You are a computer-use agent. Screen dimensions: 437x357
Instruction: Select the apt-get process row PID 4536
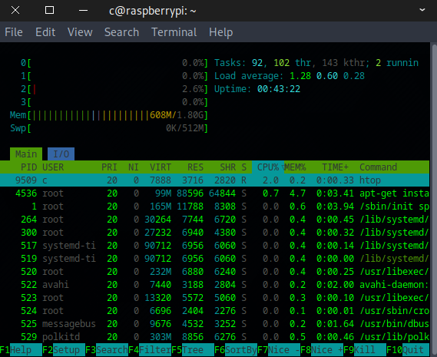click(x=214, y=193)
